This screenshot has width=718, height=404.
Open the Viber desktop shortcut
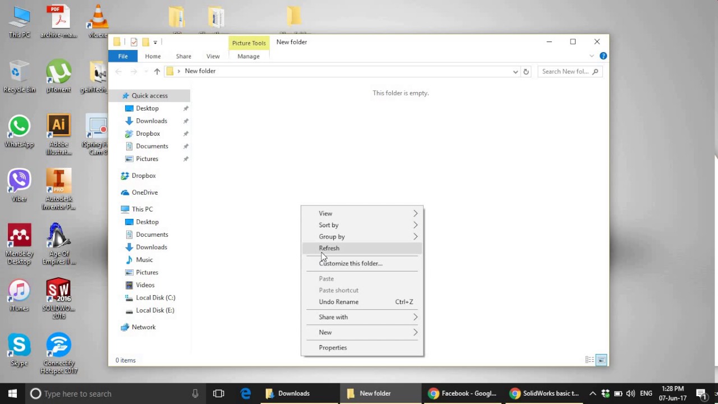[19, 186]
